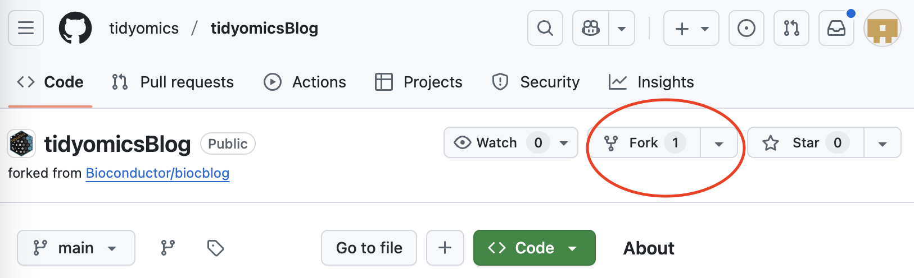914x278 pixels.
Task: Open the issues circle-dot icon
Action: 746,28
